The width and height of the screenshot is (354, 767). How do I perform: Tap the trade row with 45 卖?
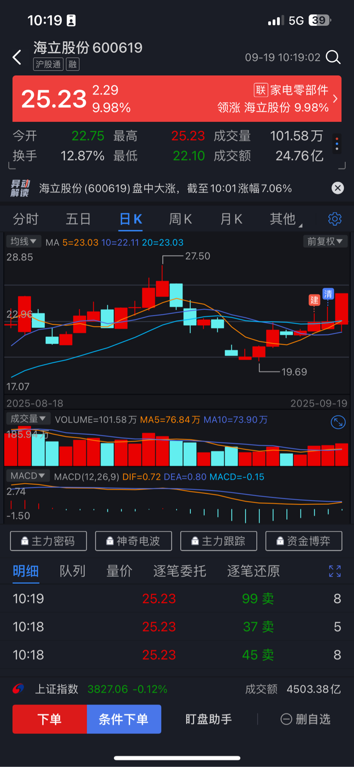177,655
